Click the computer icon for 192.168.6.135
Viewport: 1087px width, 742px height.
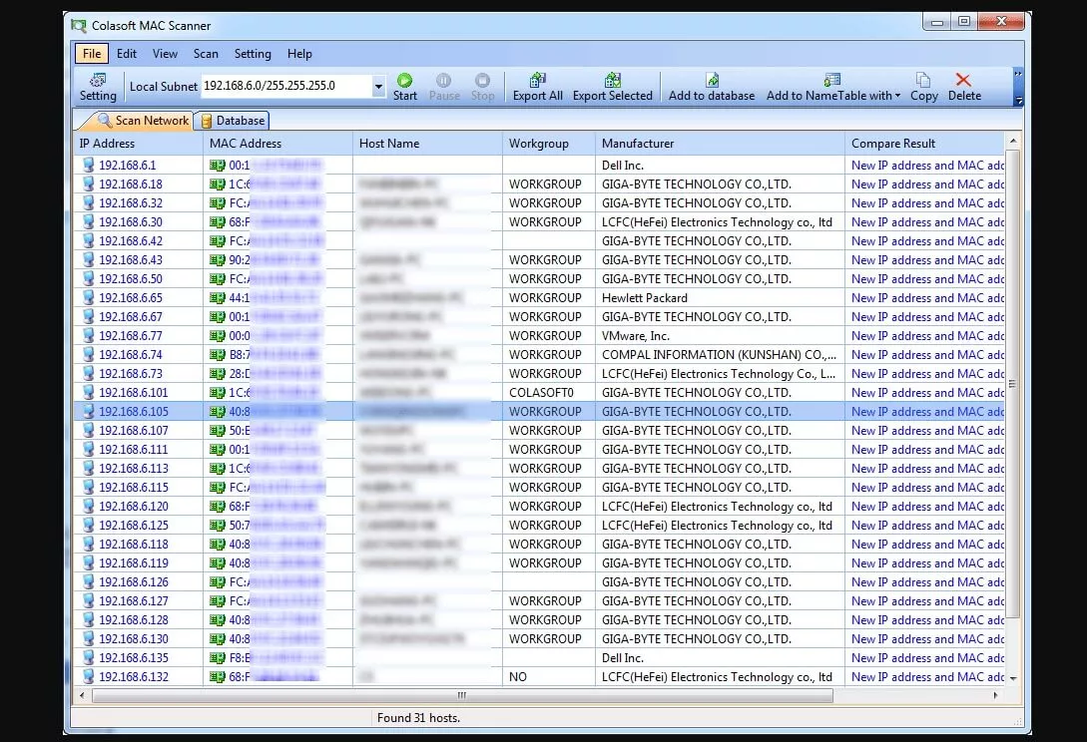pyautogui.click(x=88, y=657)
